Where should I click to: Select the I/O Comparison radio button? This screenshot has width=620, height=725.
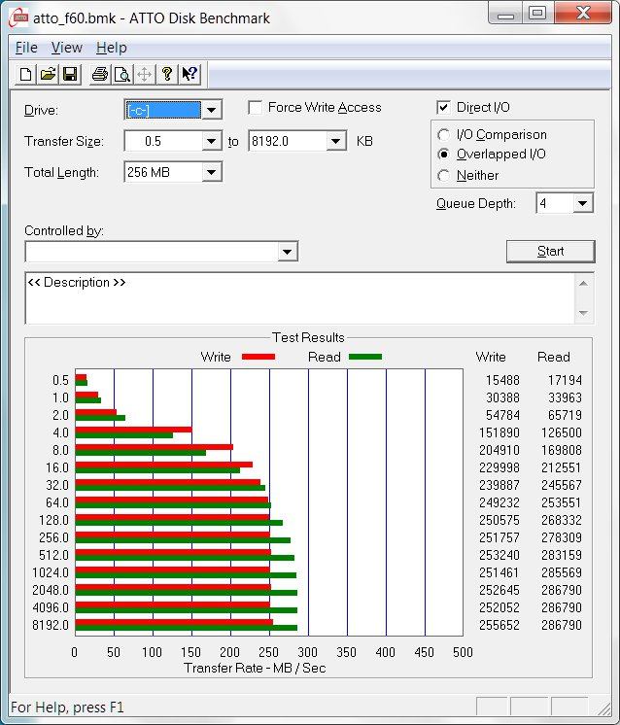click(x=443, y=134)
